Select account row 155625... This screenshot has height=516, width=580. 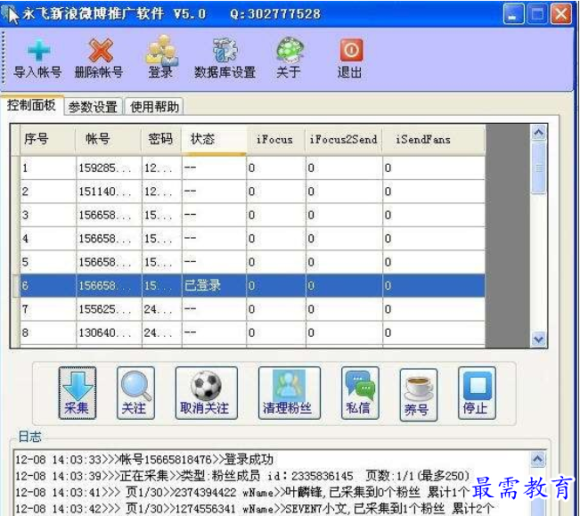point(252,309)
